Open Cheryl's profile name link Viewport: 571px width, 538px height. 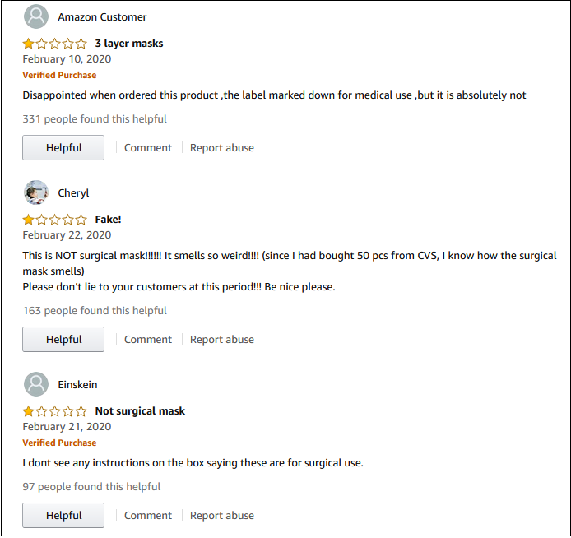point(73,193)
